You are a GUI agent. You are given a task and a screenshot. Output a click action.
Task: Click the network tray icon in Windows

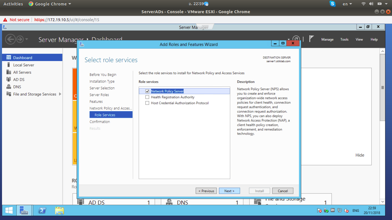point(339,211)
